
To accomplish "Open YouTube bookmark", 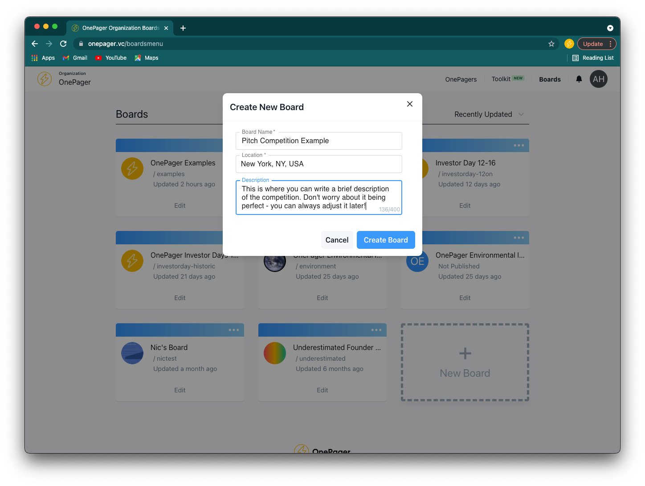I will pos(111,58).
